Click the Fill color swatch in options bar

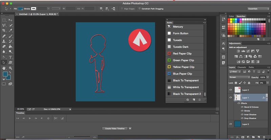click(x=20, y=9)
